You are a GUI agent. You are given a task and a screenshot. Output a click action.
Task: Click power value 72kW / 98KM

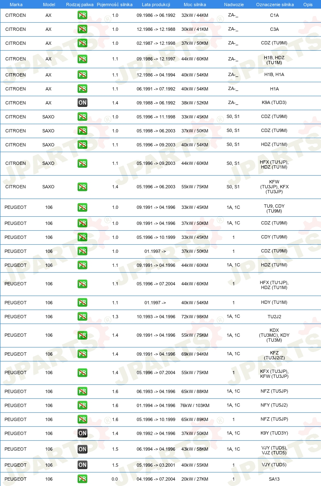(195, 317)
